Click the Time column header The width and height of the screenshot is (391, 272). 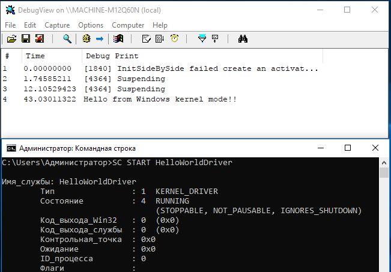coord(52,56)
